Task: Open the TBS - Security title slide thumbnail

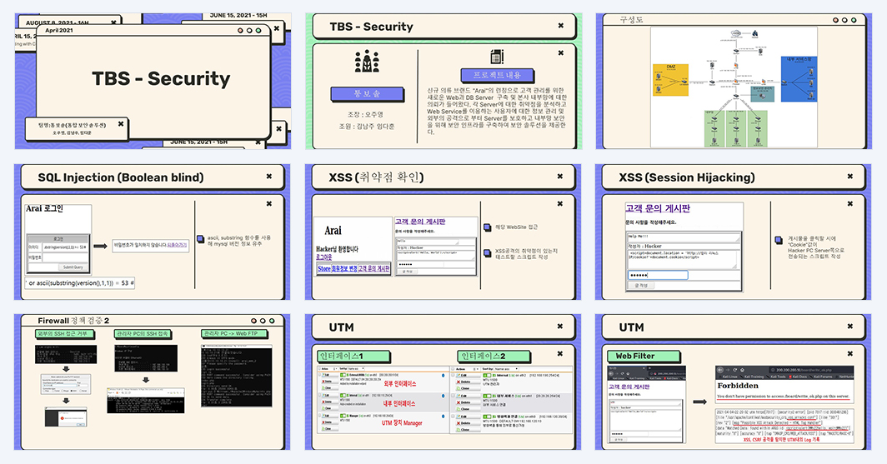Action: 153,81
